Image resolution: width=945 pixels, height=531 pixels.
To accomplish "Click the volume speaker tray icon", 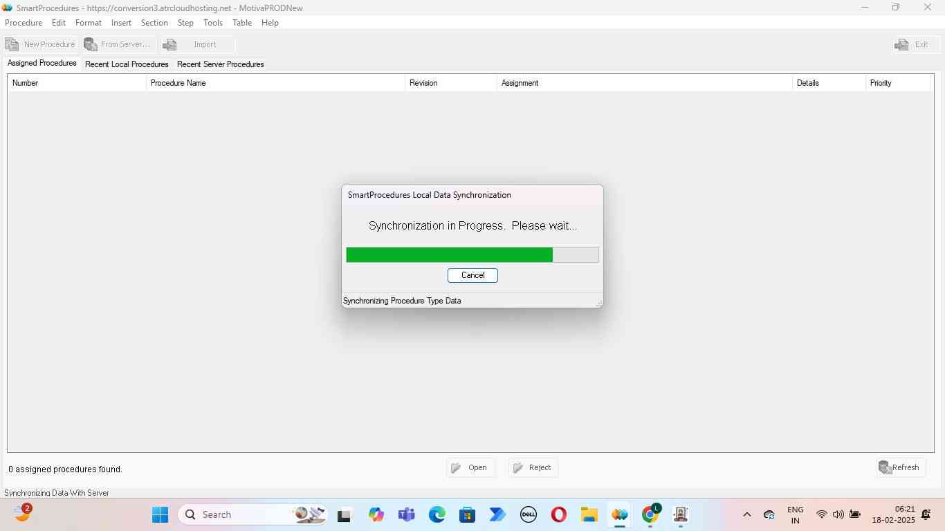I will (838, 514).
